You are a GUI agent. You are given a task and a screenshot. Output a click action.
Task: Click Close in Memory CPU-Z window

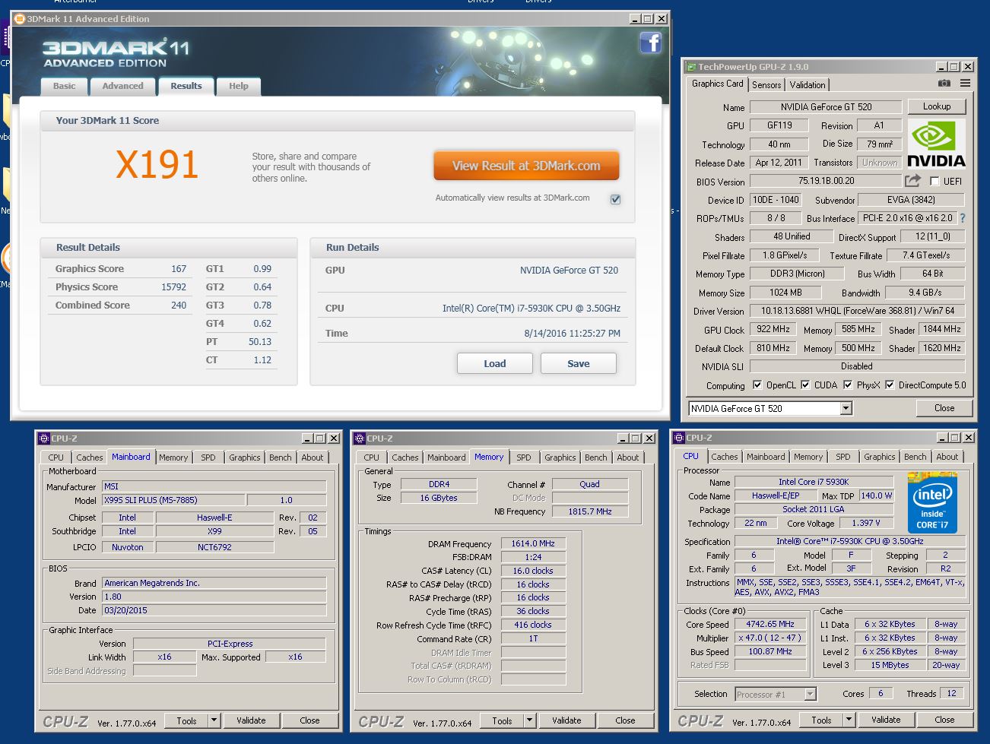pos(625,720)
